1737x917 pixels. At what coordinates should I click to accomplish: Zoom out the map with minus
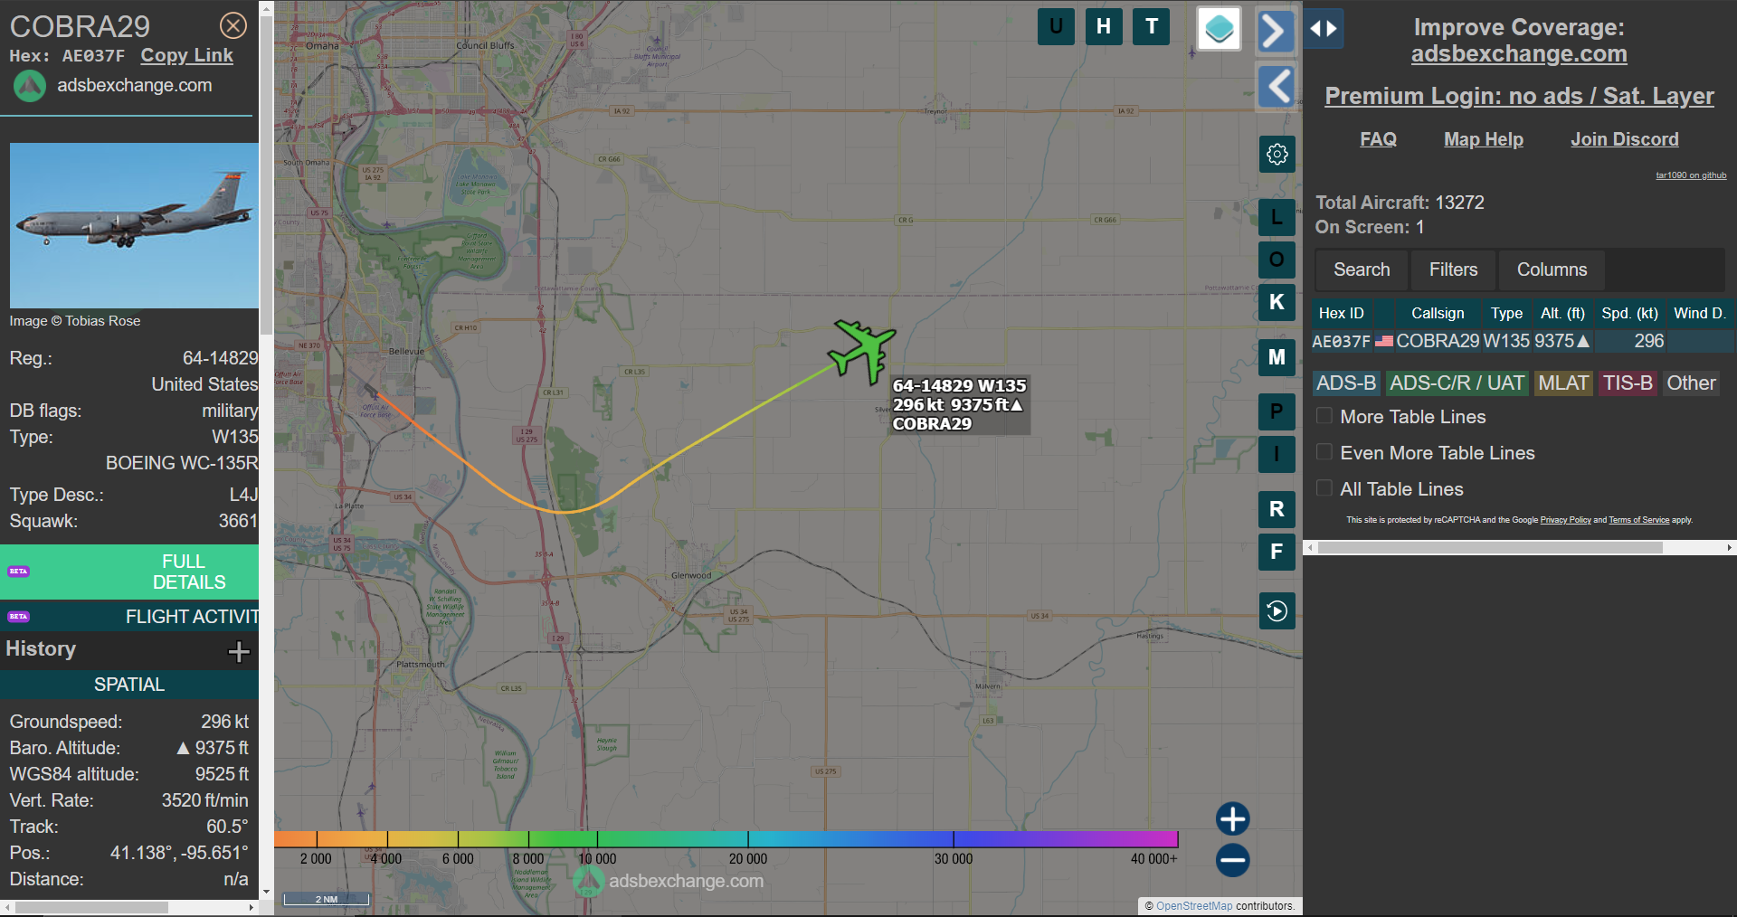point(1232,859)
